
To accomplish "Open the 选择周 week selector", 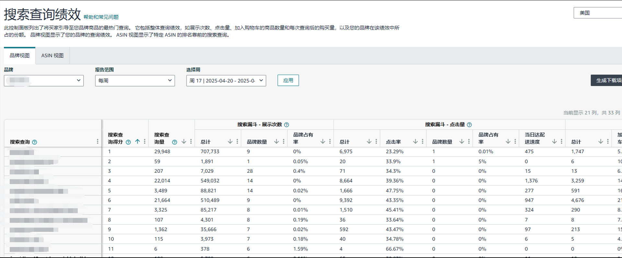I will [x=226, y=81].
